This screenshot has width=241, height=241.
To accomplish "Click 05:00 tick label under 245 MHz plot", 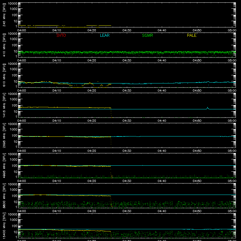I will (x=232, y=30).
